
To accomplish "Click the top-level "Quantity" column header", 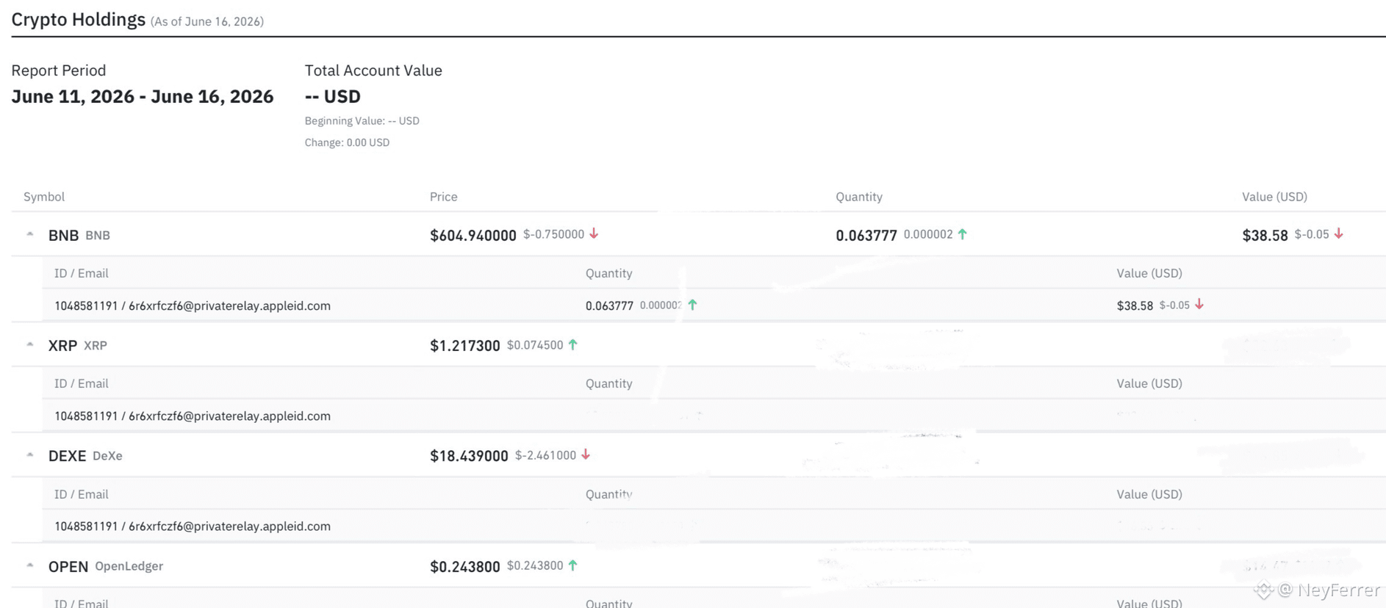I will point(859,197).
